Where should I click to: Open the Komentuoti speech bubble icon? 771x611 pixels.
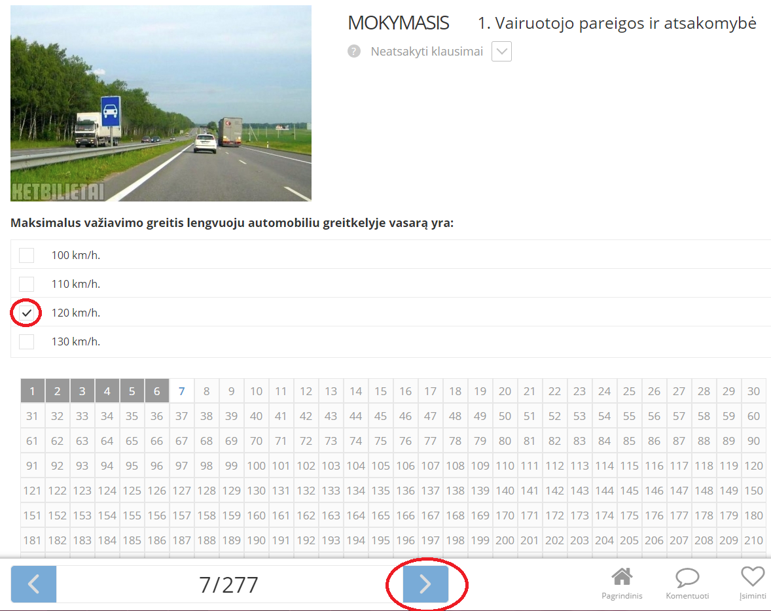(687, 578)
